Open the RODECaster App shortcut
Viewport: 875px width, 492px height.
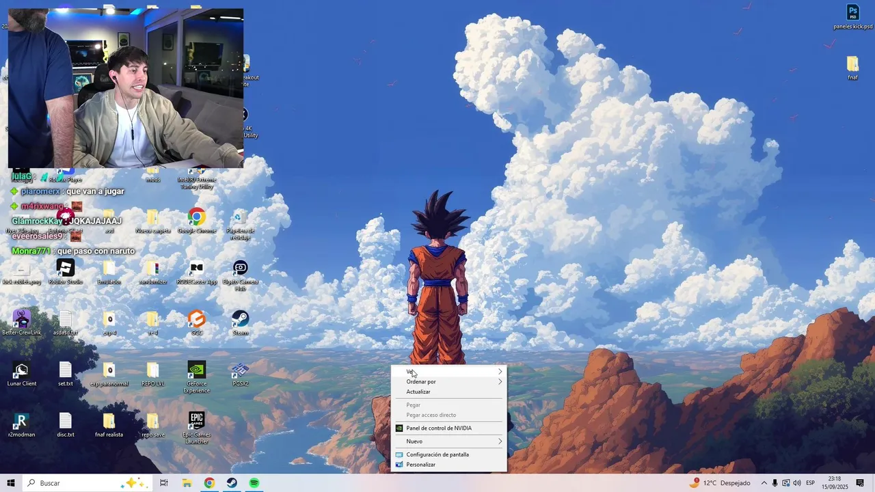point(197,272)
